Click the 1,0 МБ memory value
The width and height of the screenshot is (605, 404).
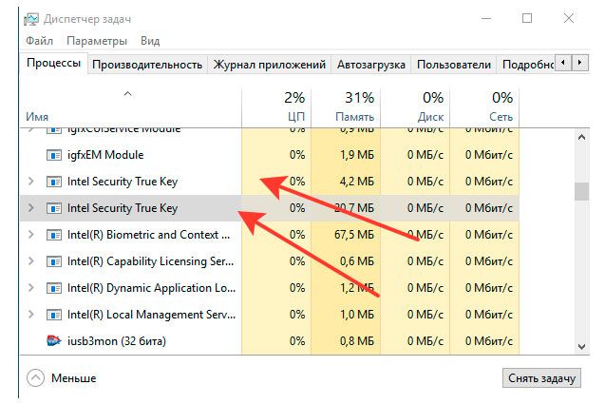click(x=357, y=315)
